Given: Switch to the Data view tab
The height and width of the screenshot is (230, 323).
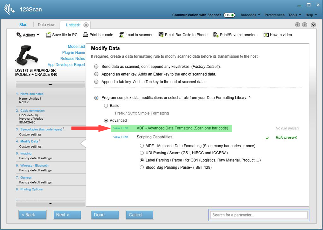Looking at the screenshot, I should pos(46,24).
